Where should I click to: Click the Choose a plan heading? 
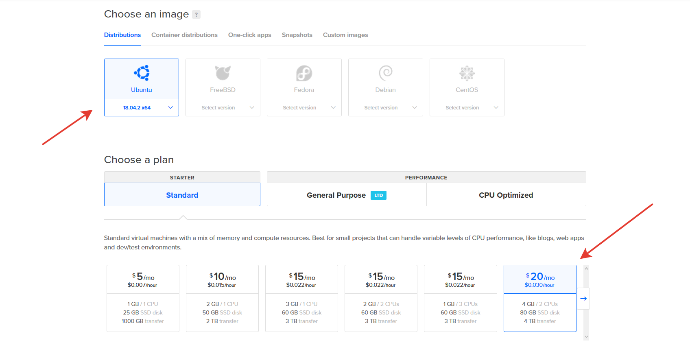[x=139, y=160]
